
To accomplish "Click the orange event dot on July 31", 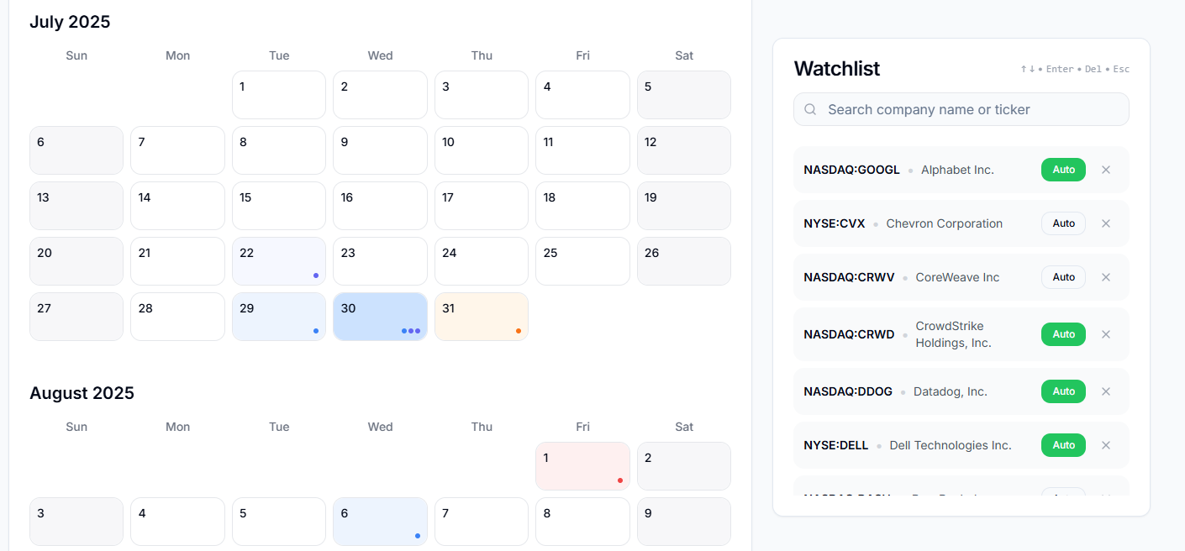I will (x=519, y=331).
